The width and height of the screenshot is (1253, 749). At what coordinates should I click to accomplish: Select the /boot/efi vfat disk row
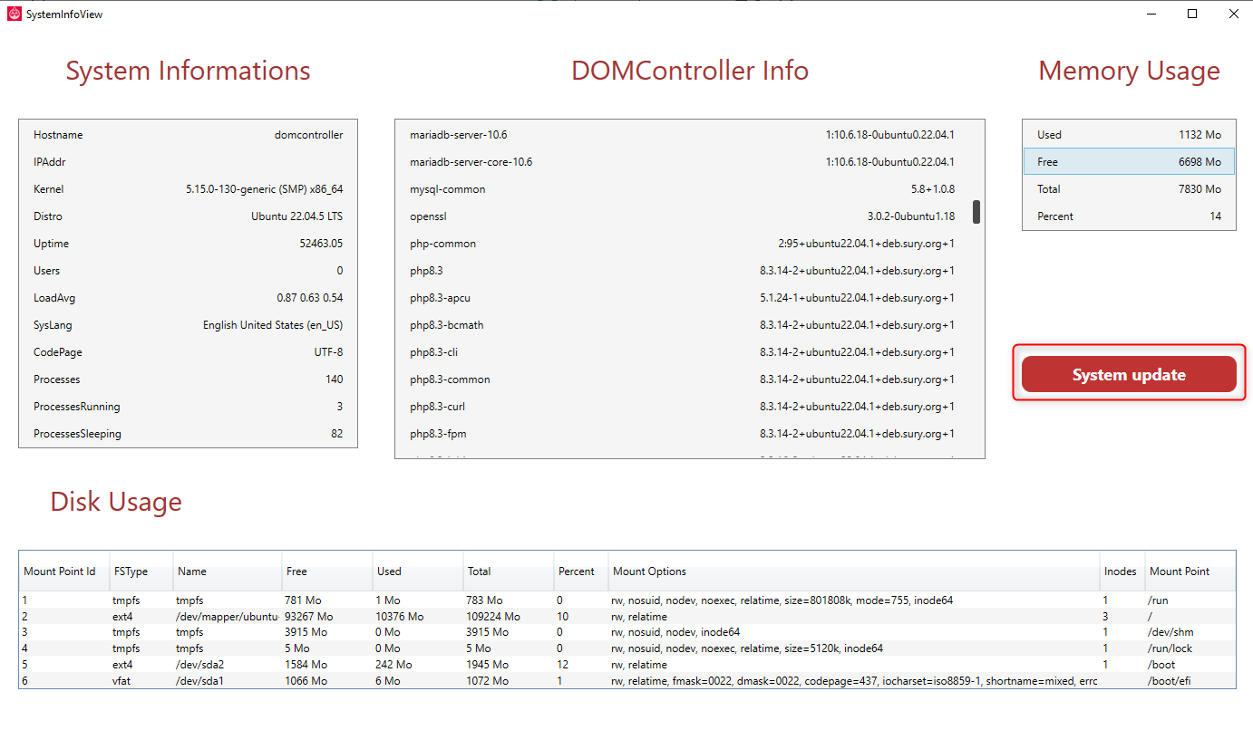click(626, 681)
